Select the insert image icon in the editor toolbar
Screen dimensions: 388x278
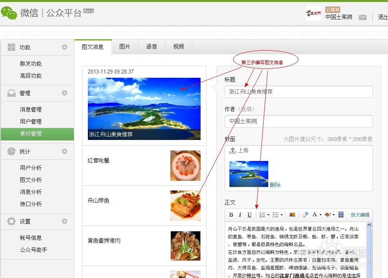pyautogui.click(x=292, y=214)
